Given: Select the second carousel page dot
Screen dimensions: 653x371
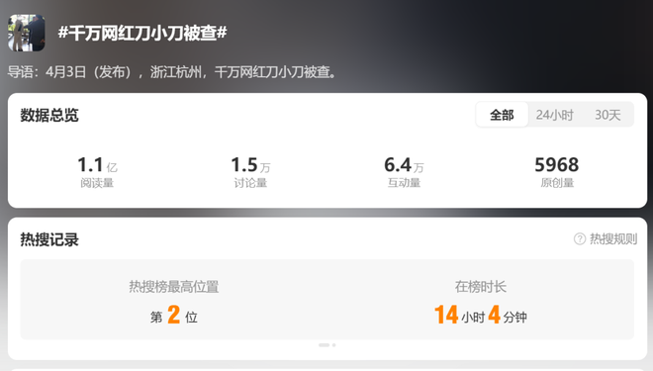Looking at the screenshot, I should click(x=334, y=345).
